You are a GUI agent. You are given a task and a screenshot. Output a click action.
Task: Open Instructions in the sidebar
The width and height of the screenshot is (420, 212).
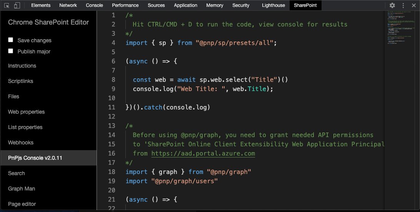pyautogui.click(x=48, y=66)
